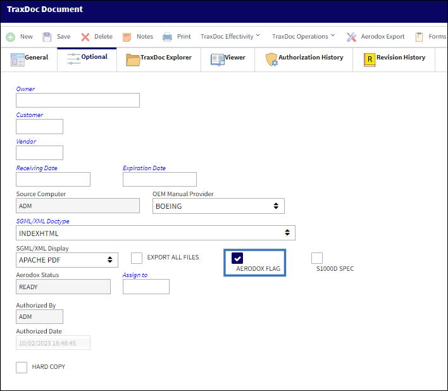The height and width of the screenshot is (391, 448).
Task: Click the Source Computer field showing ADM
Action: 78,206
